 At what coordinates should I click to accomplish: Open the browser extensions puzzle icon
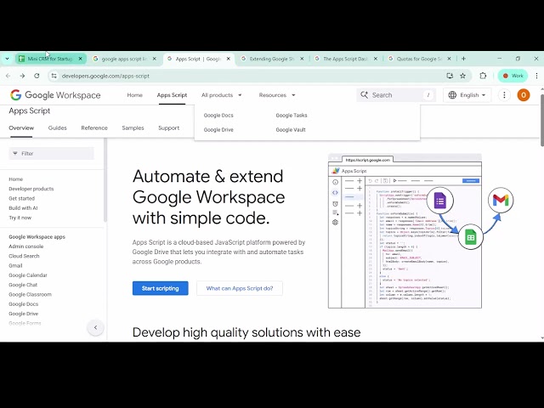pos(483,76)
